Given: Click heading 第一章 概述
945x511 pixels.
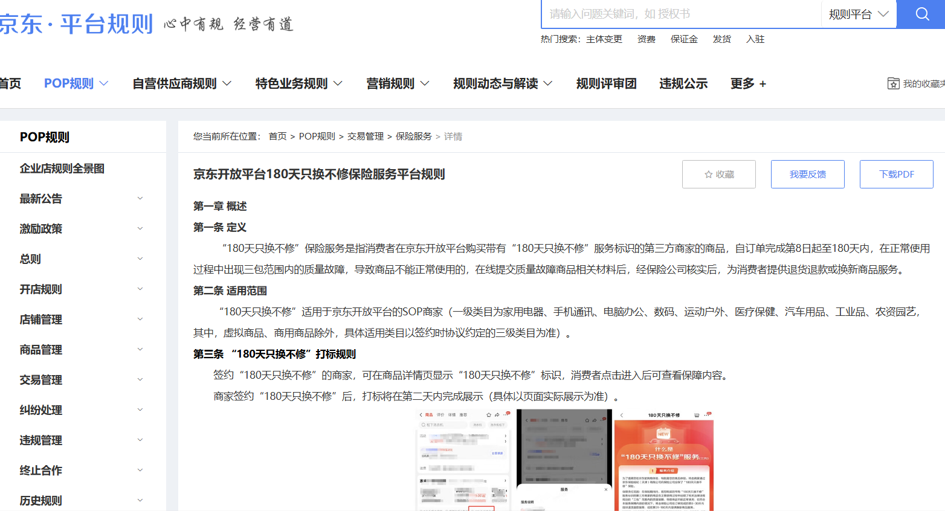Looking at the screenshot, I should (220, 207).
